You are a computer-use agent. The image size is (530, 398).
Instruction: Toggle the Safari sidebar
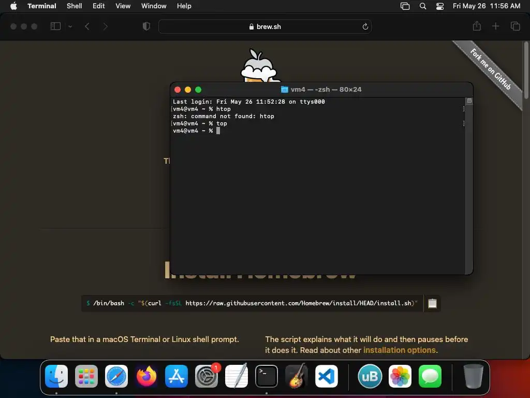tap(55, 26)
